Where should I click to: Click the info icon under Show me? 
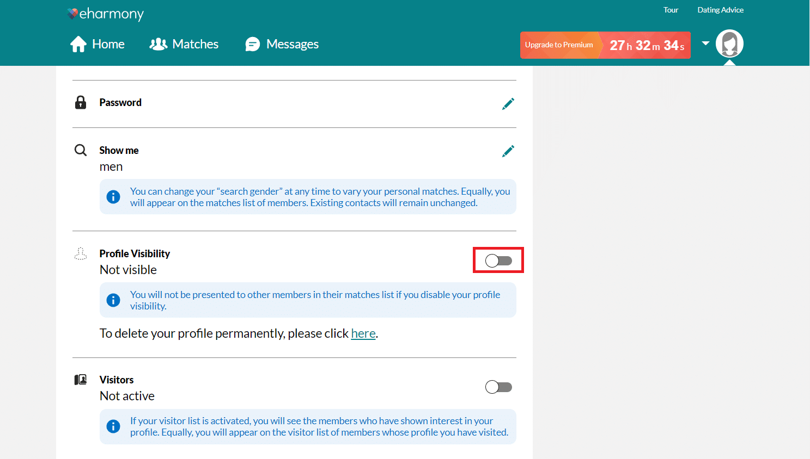(113, 197)
